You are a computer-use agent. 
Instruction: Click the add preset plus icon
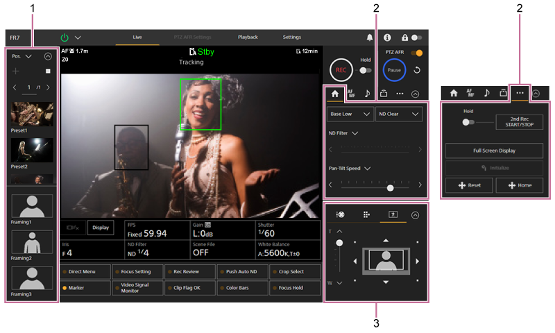pyautogui.click(x=16, y=71)
